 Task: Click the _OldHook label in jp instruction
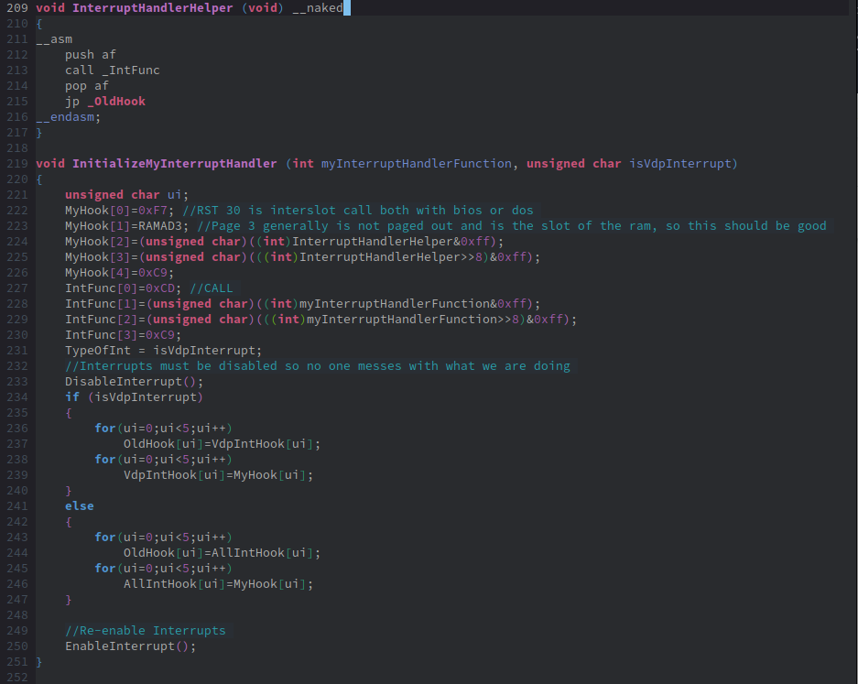[116, 102]
